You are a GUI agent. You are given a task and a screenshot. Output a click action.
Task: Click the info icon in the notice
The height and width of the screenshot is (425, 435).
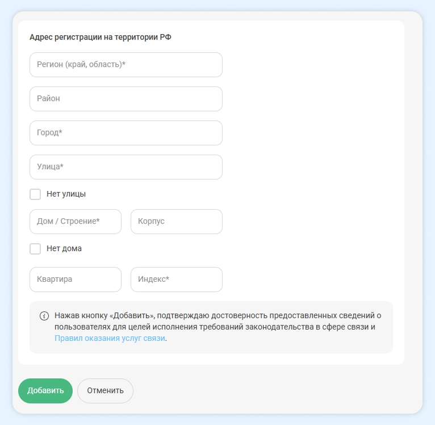coord(44,316)
